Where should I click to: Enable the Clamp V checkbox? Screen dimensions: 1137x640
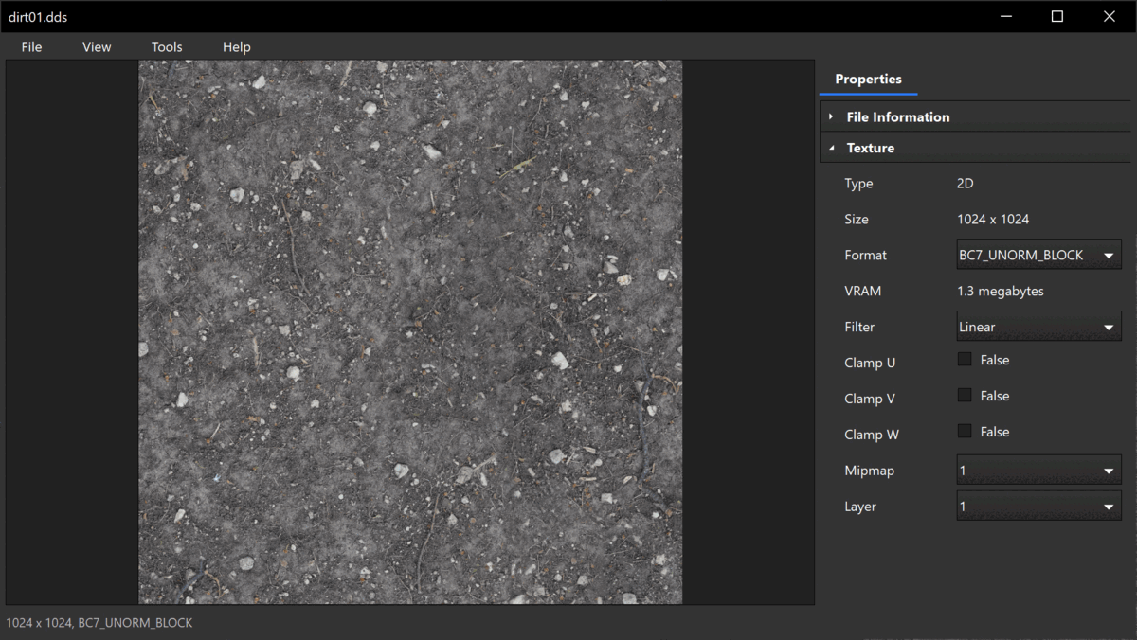[965, 396]
